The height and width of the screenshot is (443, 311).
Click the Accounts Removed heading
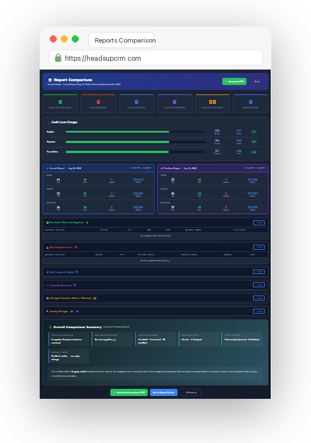point(61,285)
